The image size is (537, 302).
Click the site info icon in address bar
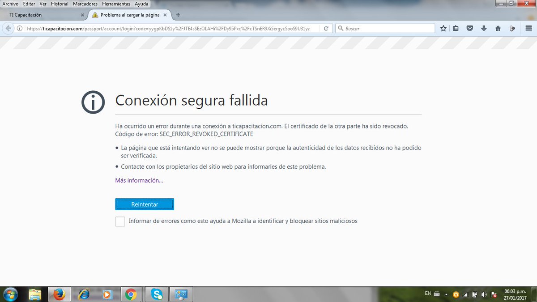(x=21, y=28)
